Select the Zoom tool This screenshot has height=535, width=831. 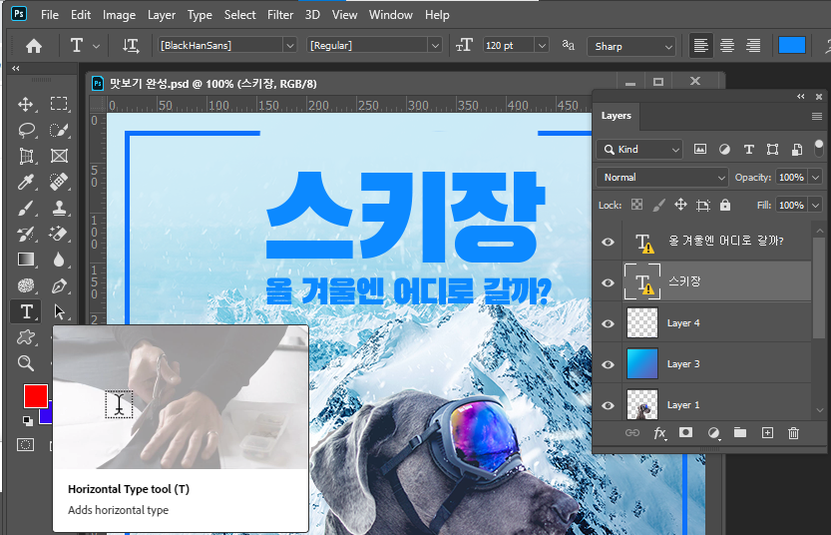tap(26, 363)
